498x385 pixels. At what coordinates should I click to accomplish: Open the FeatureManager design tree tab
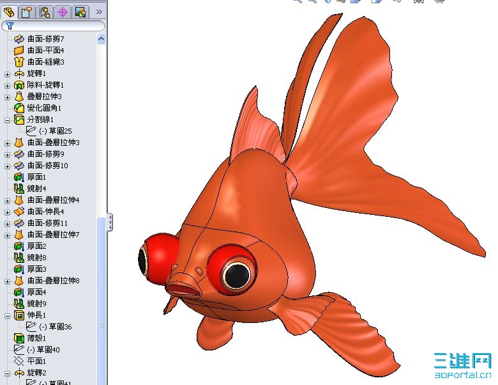(x=9, y=12)
